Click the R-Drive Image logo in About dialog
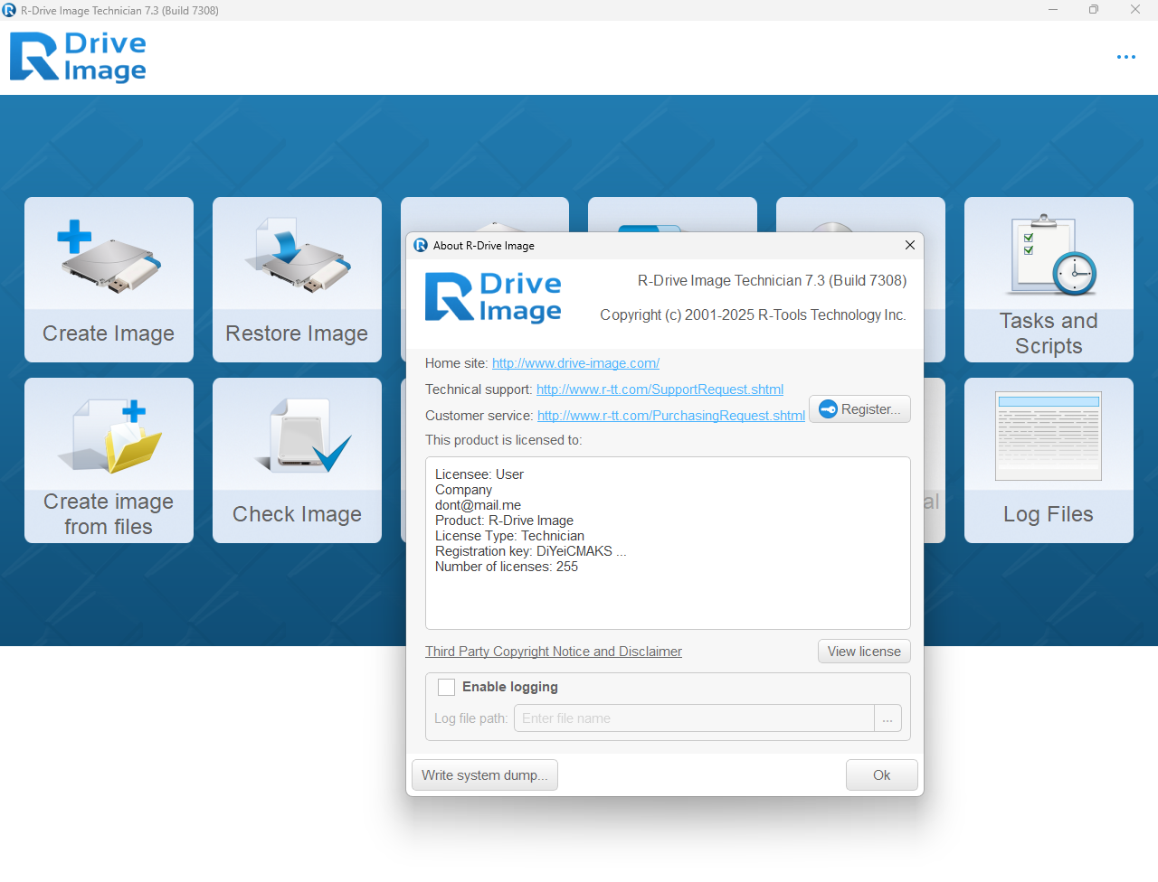This screenshot has height=882, width=1158. [493, 297]
